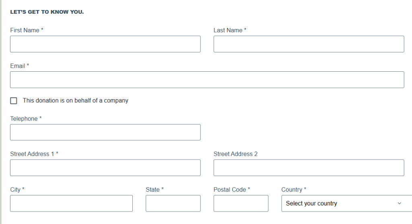Open the 'Select your country' dropdown

(342, 203)
